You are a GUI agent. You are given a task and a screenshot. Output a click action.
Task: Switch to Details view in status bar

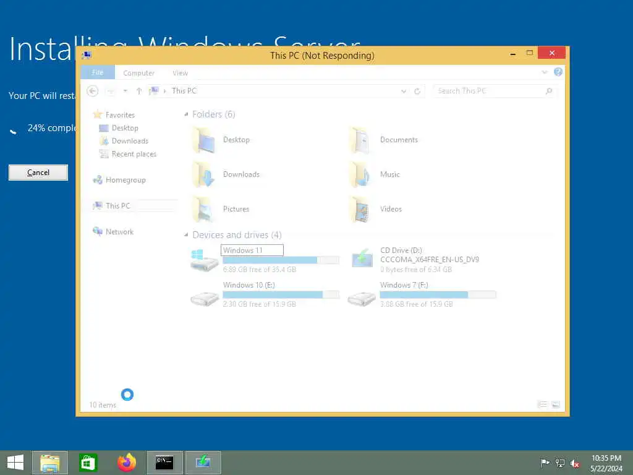(x=543, y=404)
